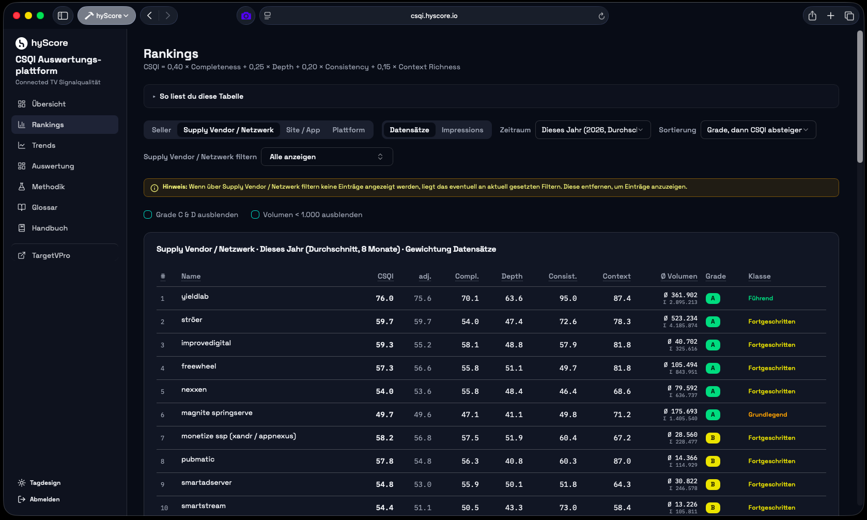Click the warning info icon in Hinweis banner

coord(154,188)
